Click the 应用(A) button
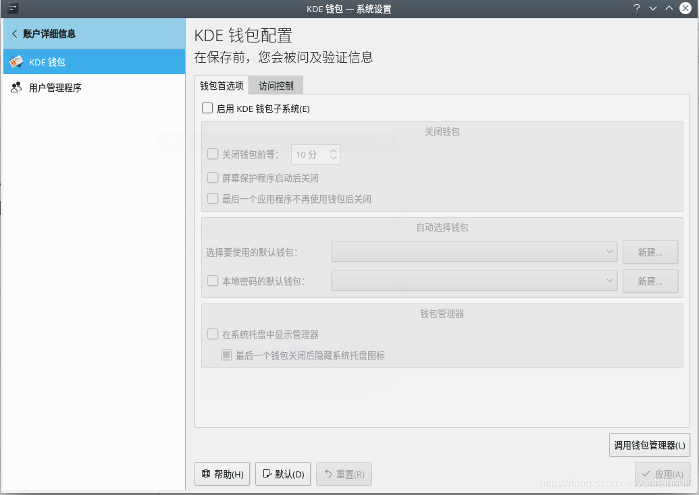 (x=663, y=474)
